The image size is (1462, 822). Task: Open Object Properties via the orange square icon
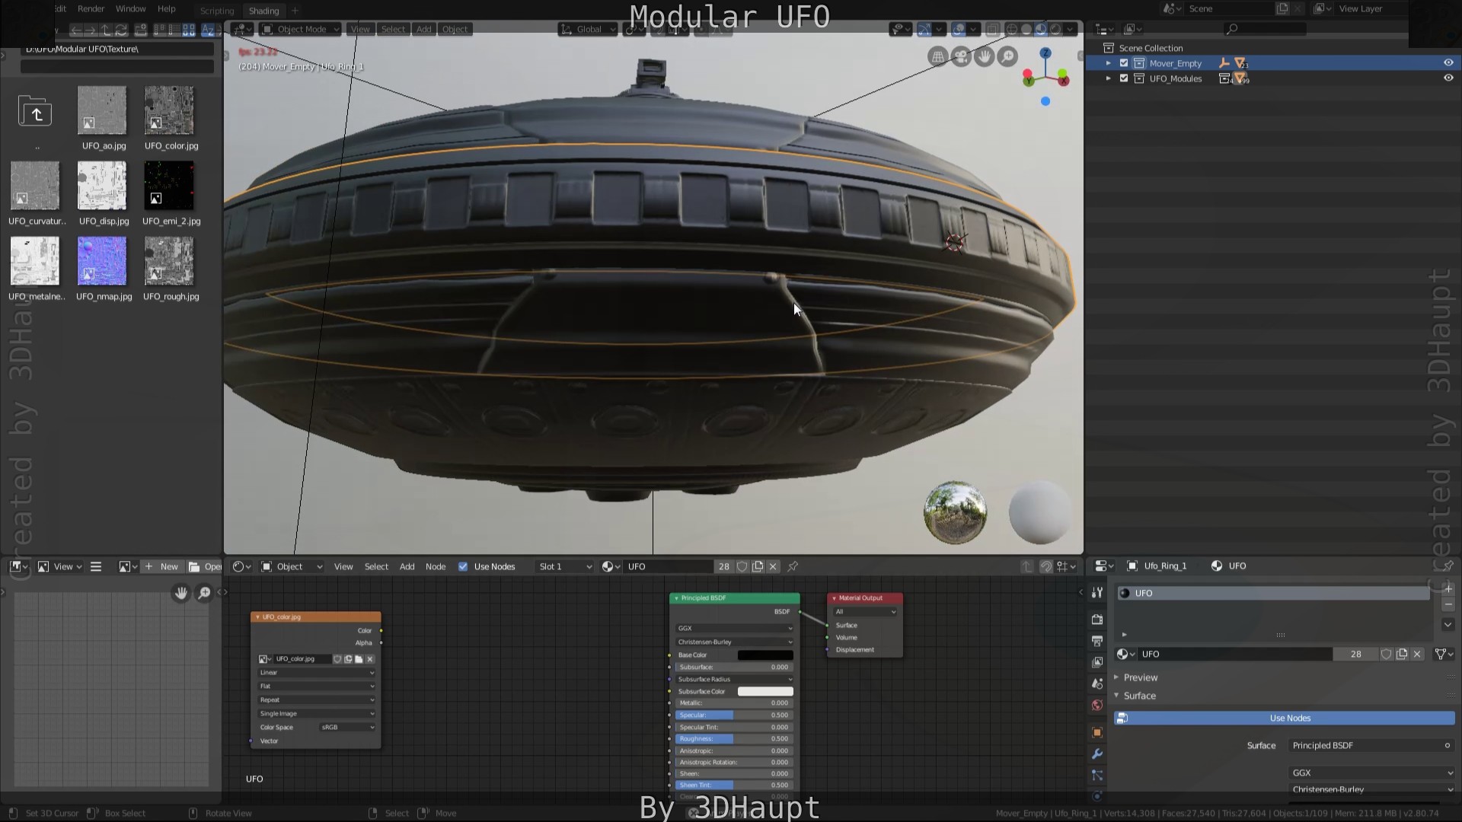(x=1097, y=731)
